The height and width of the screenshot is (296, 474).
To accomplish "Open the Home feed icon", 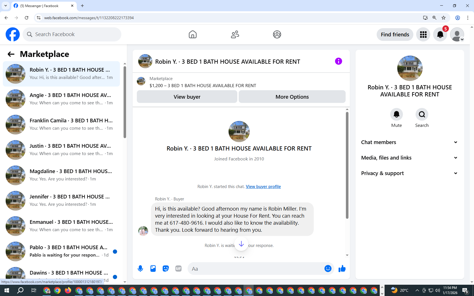I will click(193, 34).
